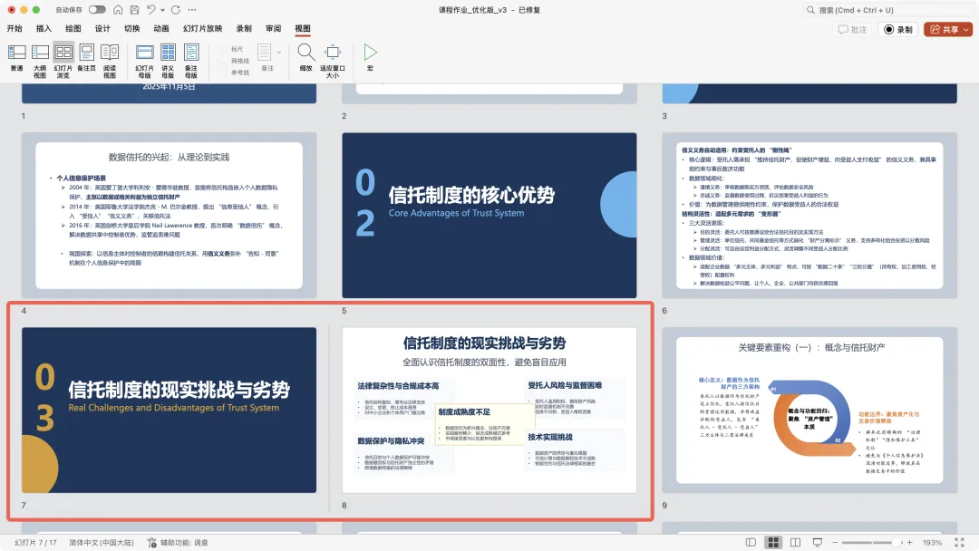Click fit slide to window status icon
Image resolution: width=979 pixels, height=551 pixels.
960,543
